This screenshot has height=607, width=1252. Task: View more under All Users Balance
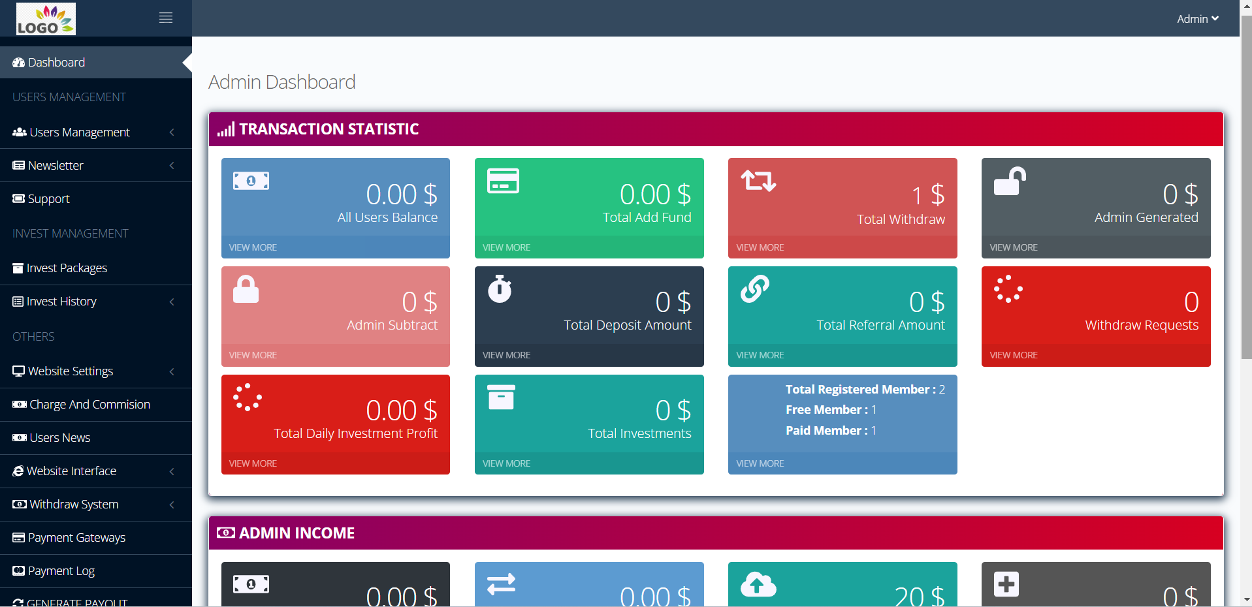pos(253,247)
